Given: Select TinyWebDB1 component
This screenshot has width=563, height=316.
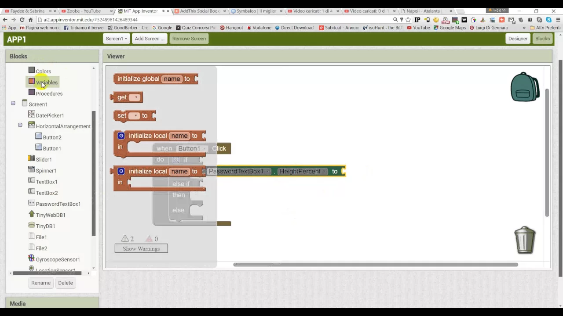Looking at the screenshot, I should point(51,215).
